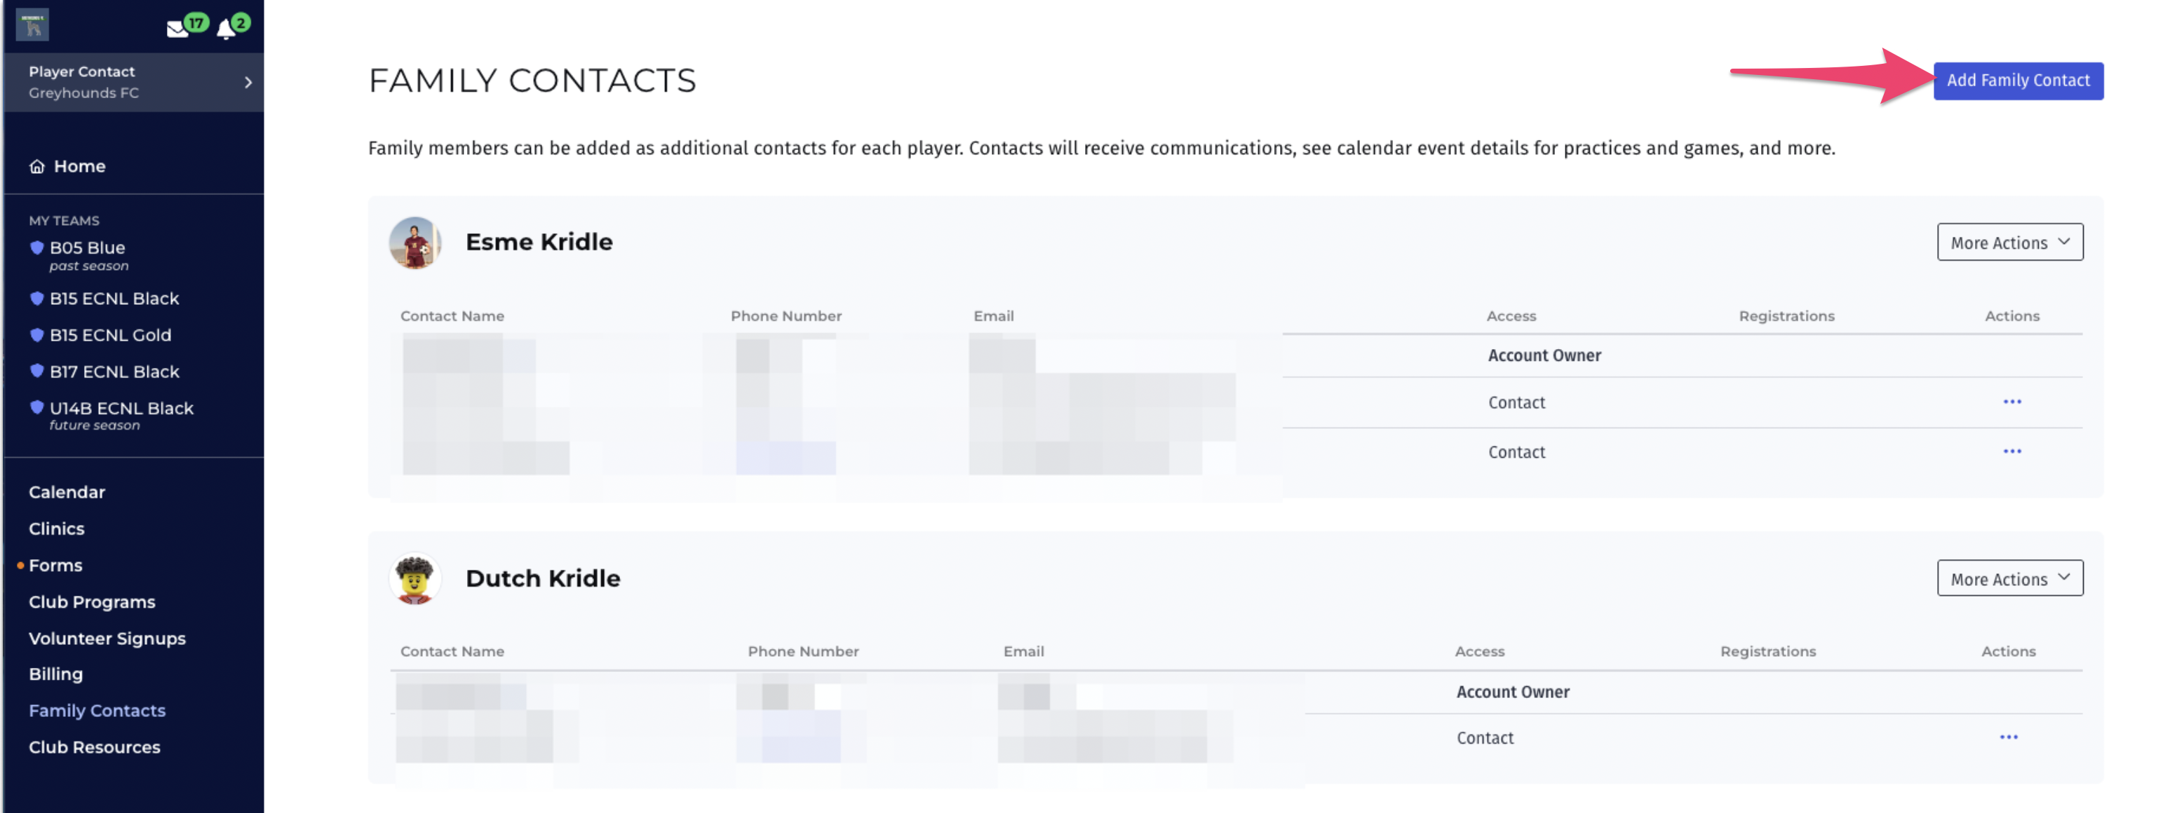The height and width of the screenshot is (813, 2170).
Task: Click the club logo in top corner
Action: (x=33, y=25)
